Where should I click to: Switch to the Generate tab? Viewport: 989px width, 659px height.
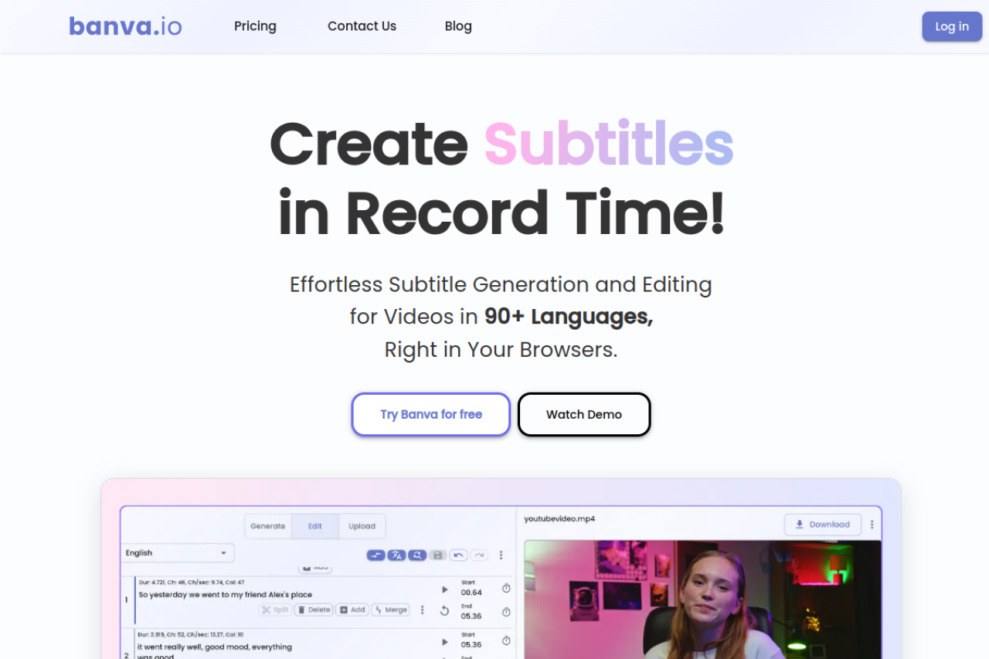tap(268, 526)
